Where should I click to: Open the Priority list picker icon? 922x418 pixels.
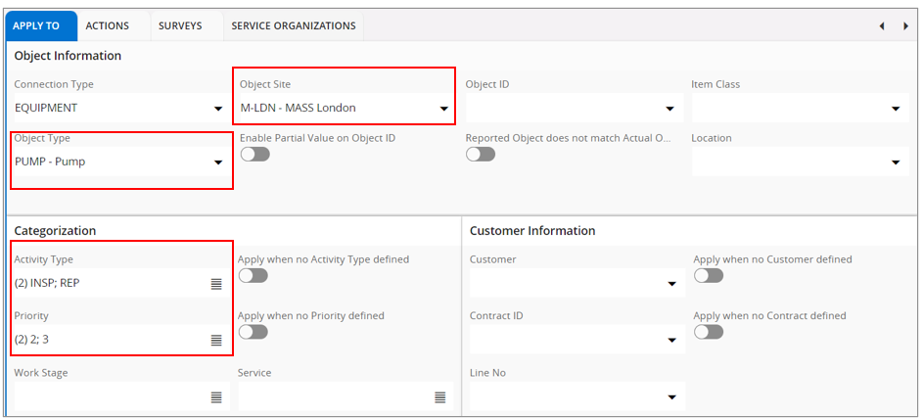[216, 341]
